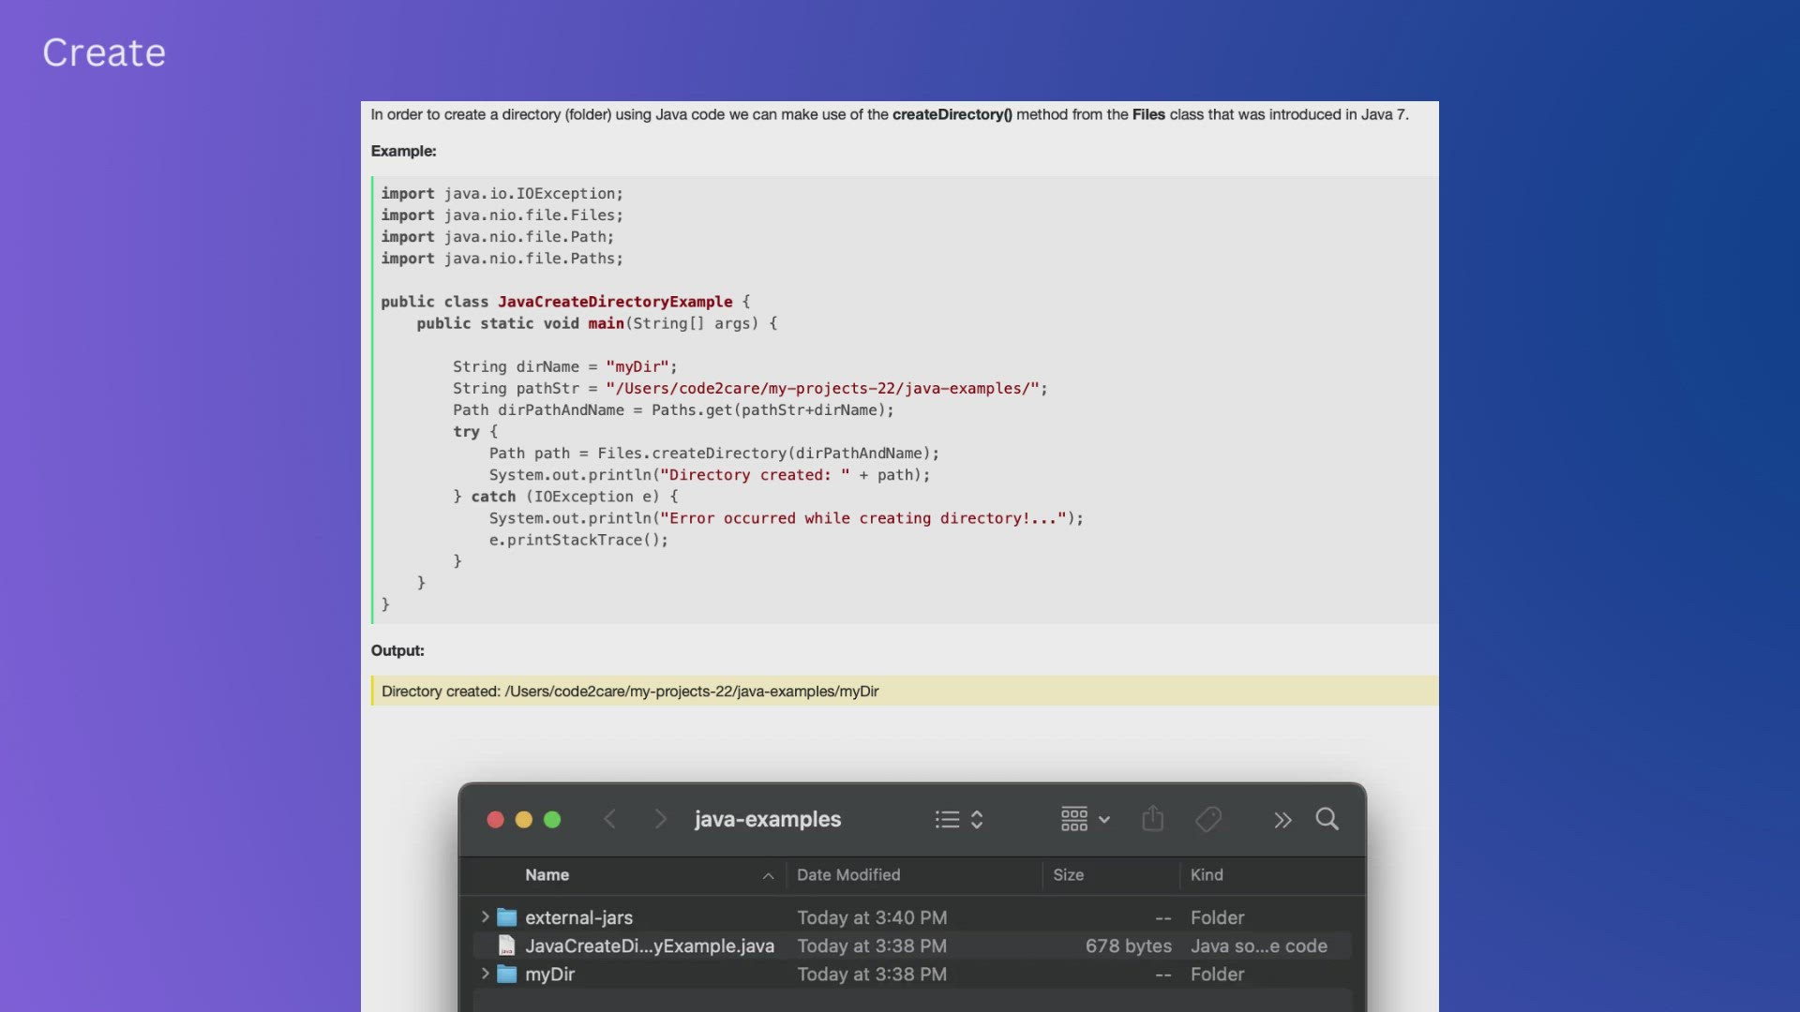Click the Output: heading
The width and height of the screenshot is (1800, 1012).
click(x=397, y=650)
